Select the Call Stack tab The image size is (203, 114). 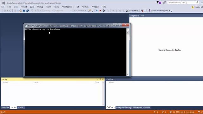point(111,107)
